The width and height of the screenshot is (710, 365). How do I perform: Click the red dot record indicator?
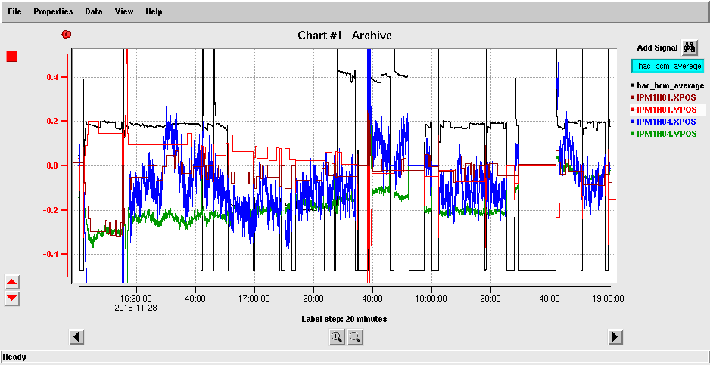67,34
